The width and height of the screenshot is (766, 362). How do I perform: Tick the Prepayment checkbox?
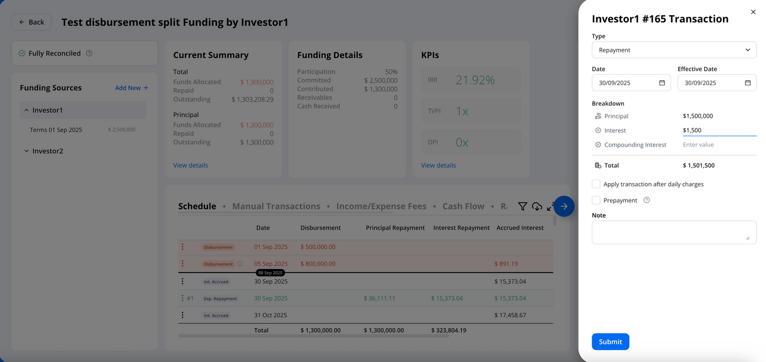pos(596,200)
